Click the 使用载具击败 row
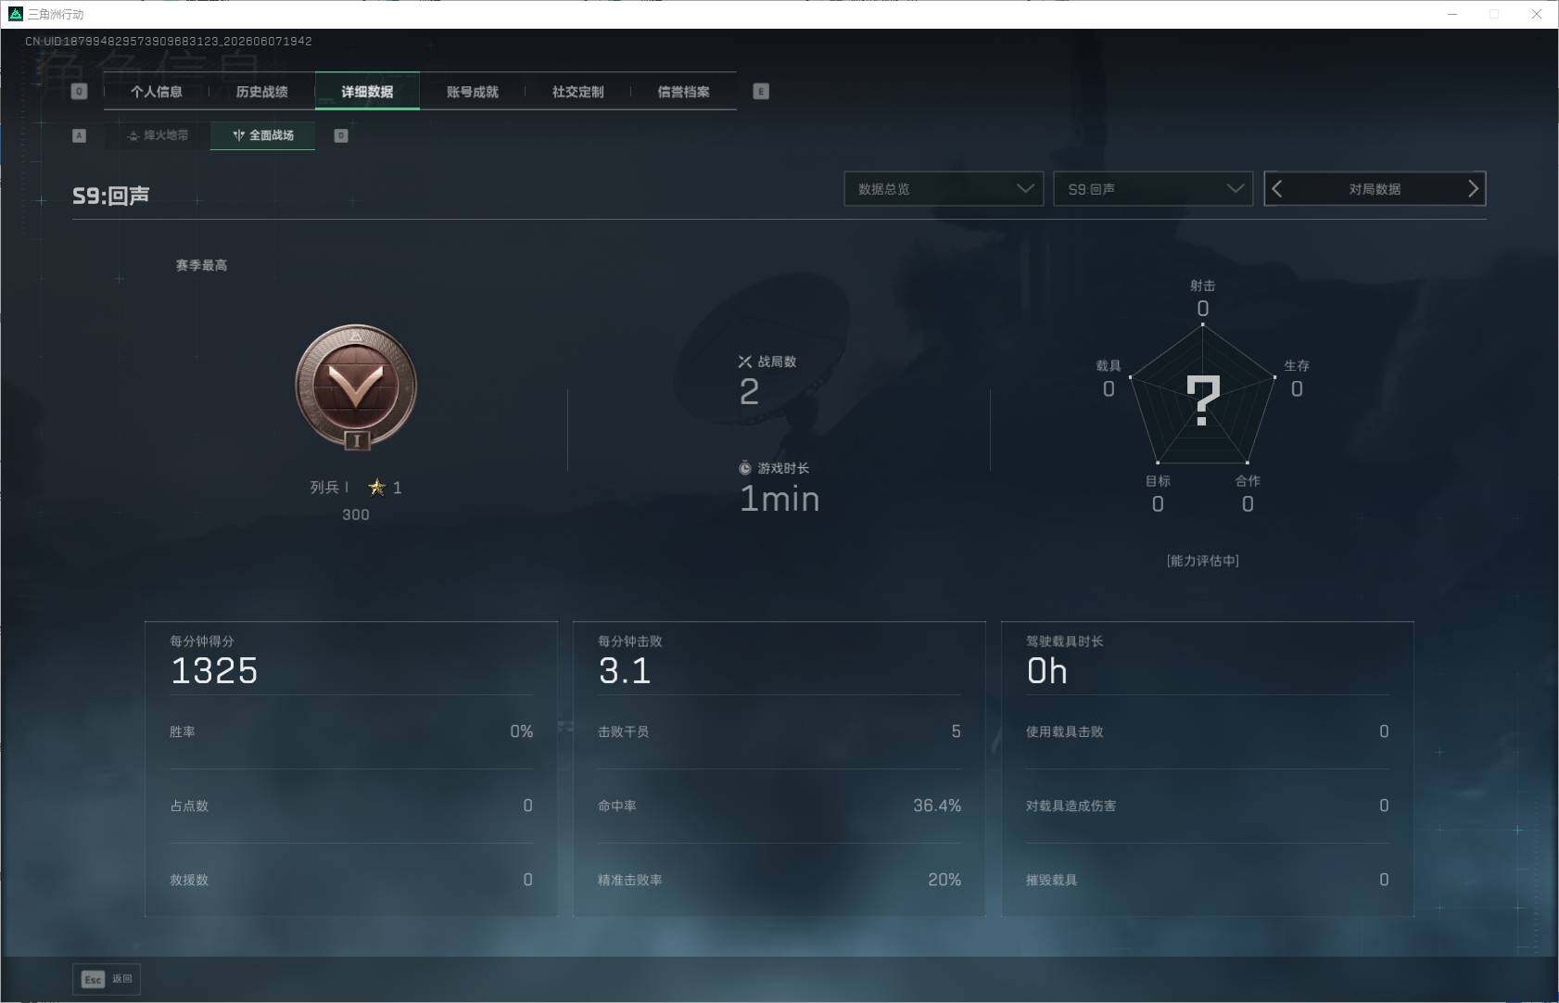Viewport: 1559px width, 1003px height. 1208,731
